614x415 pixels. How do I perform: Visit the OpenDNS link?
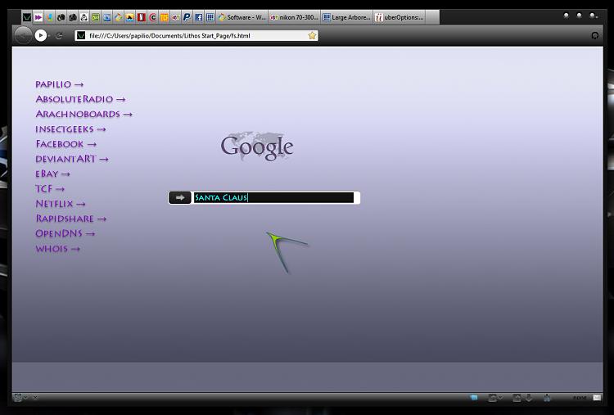(x=65, y=233)
